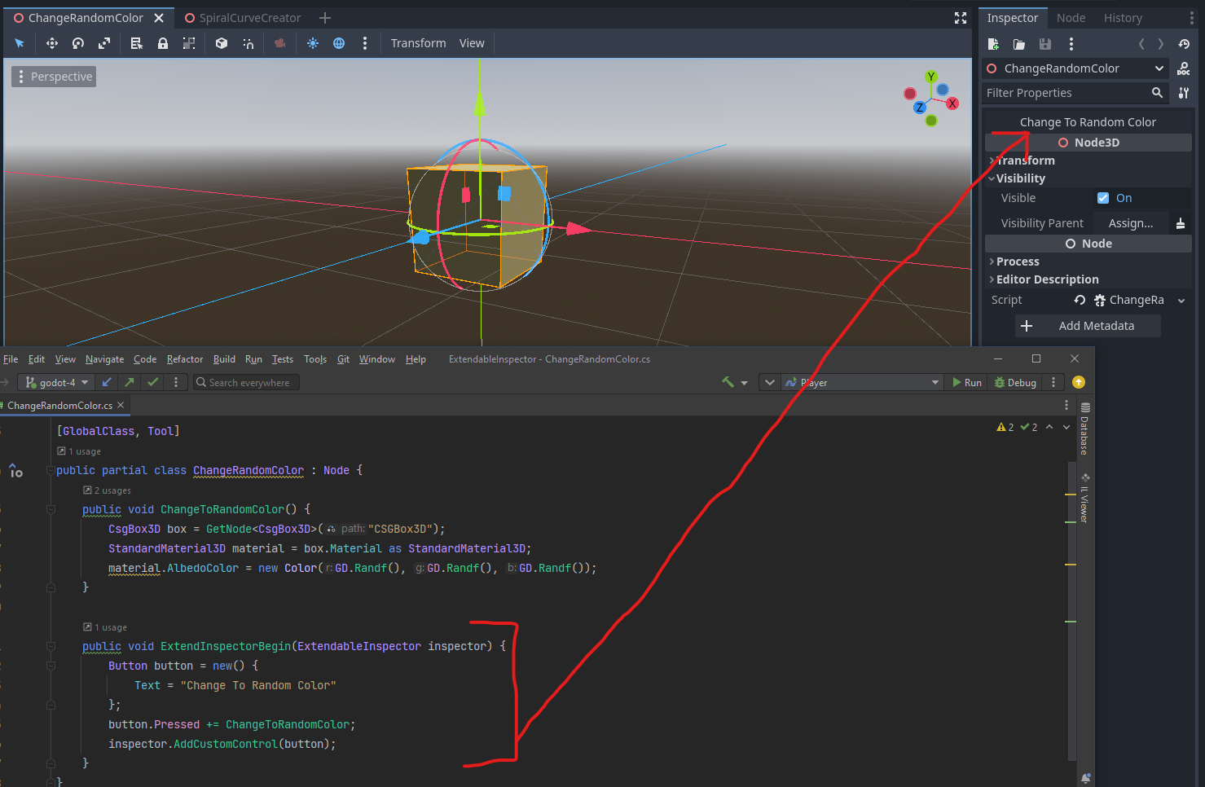Screen dimensions: 1205x787
Task: Open the Refactor menu
Action: (x=185, y=359)
